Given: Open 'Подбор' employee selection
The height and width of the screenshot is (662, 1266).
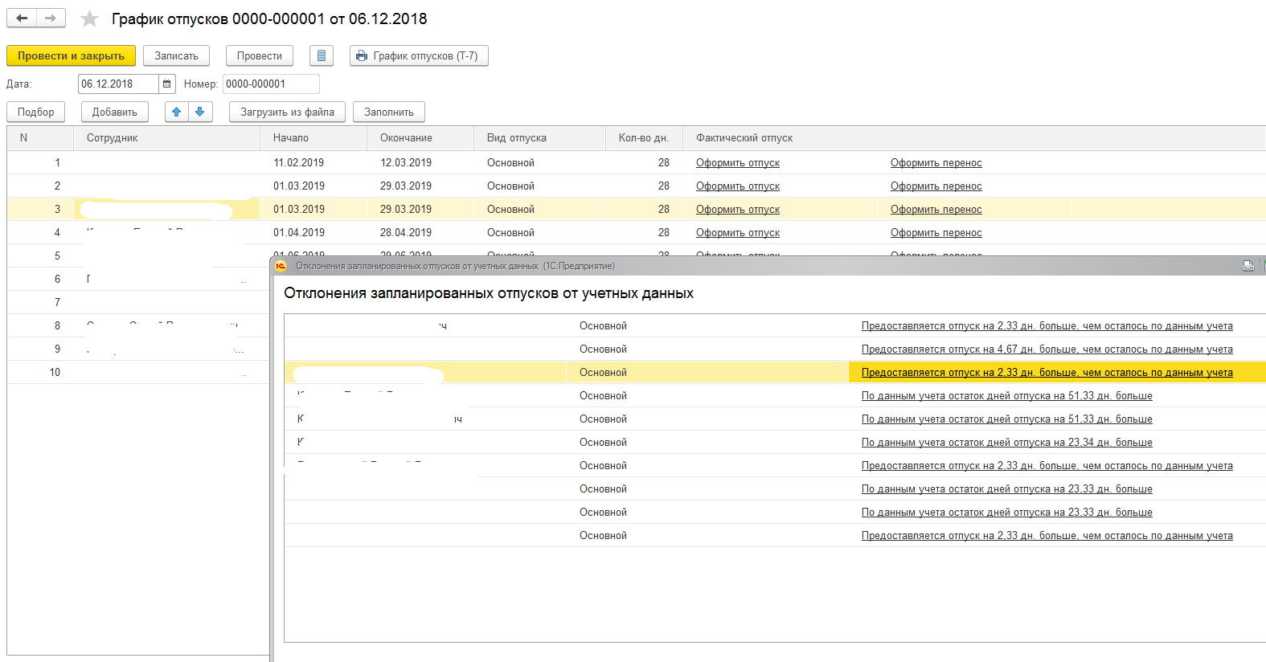Looking at the screenshot, I should pyautogui.click(x=35, y=112).
